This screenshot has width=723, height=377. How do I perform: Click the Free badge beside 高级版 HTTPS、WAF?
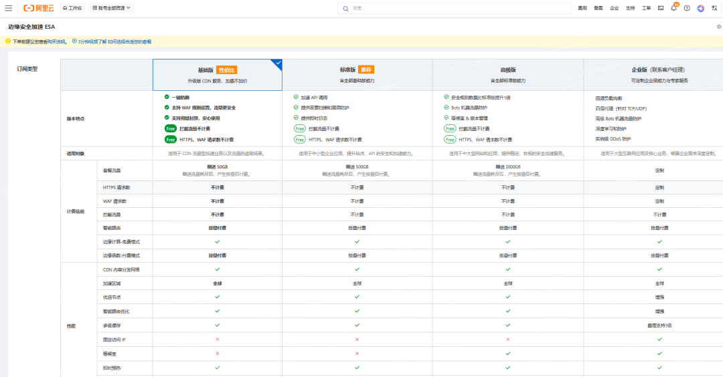tap(450, 140)
